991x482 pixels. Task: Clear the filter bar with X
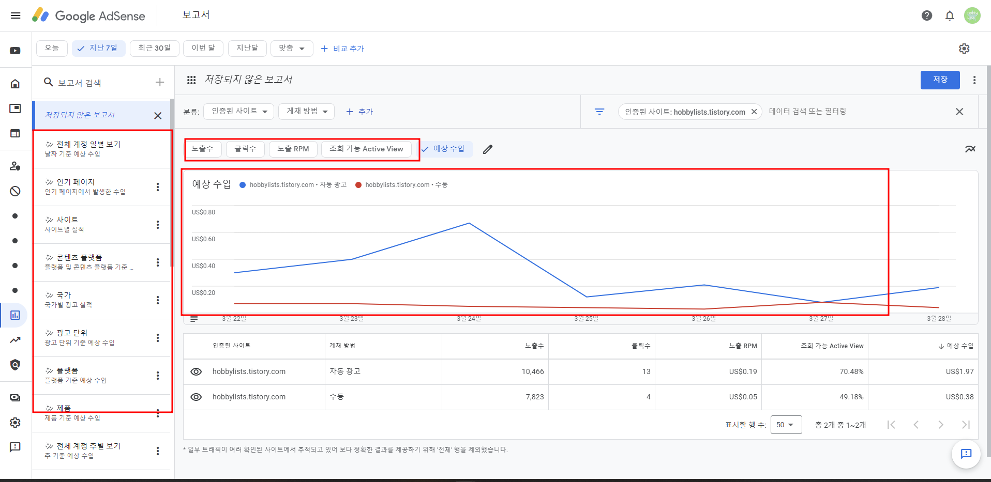[959, 112]
